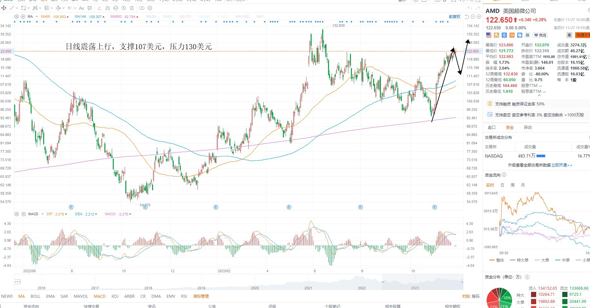Enable the magnet snap tool
The height and width of the screenshot is (308, 590).
point(108,8)
